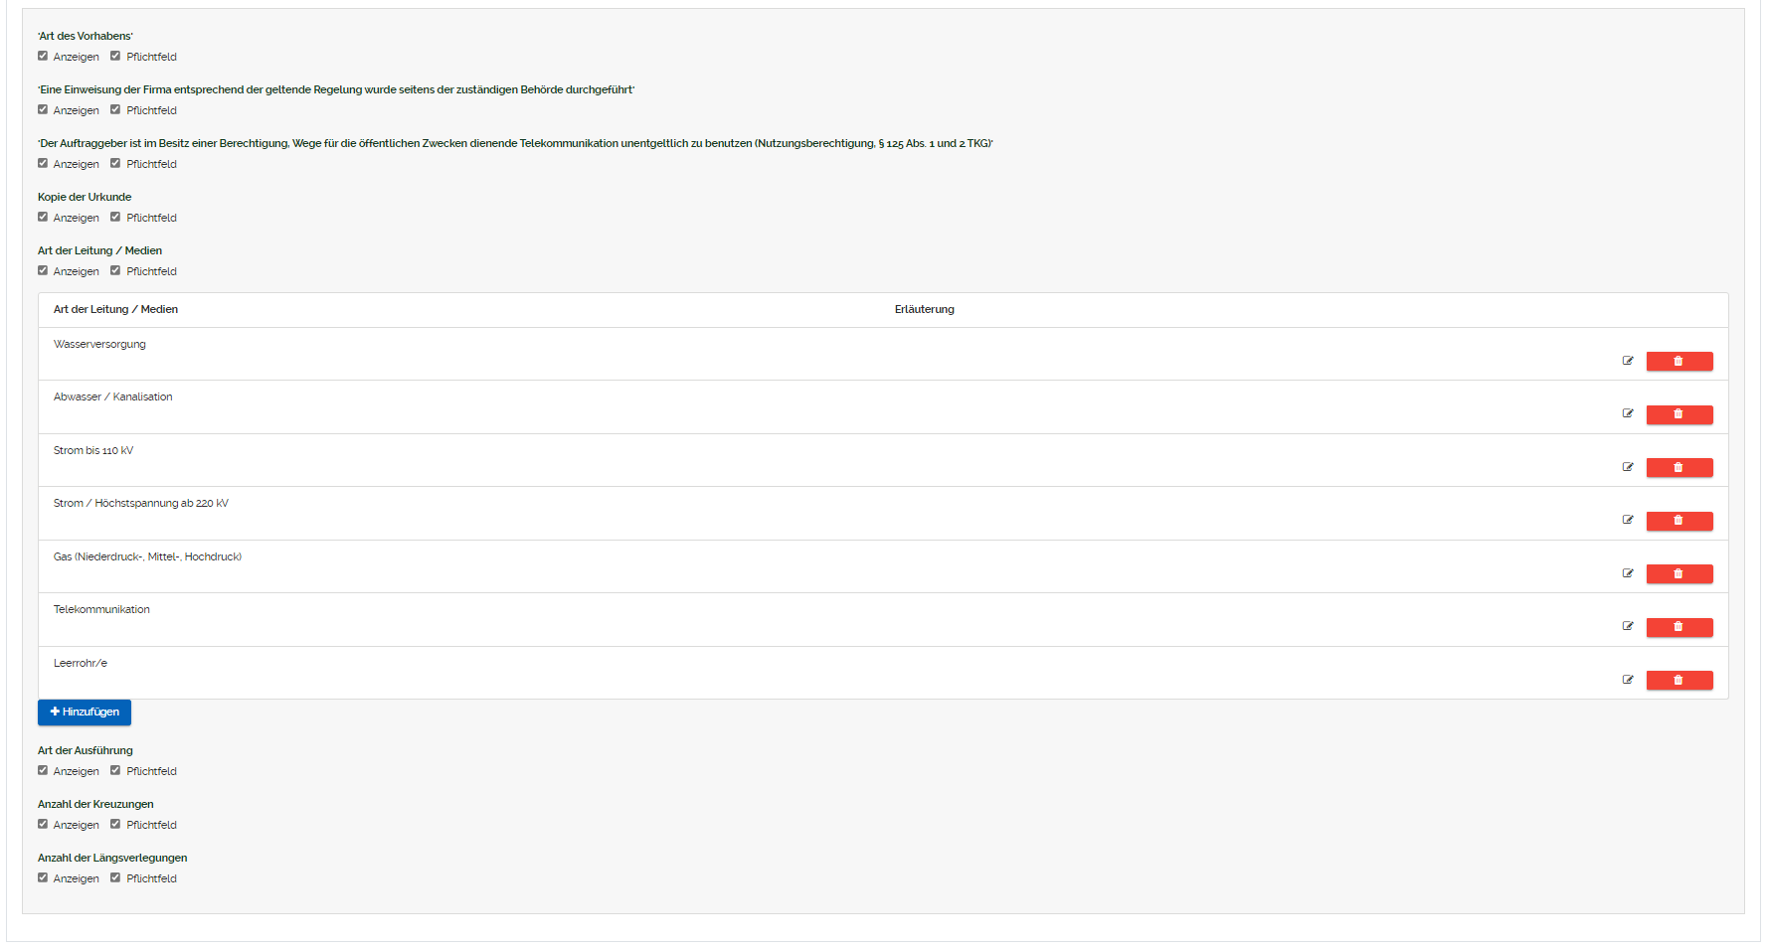Uncheck Anzeigen for 'Art des Vorhabens'
Screen dimensions: 1769x950
(43, 56)
